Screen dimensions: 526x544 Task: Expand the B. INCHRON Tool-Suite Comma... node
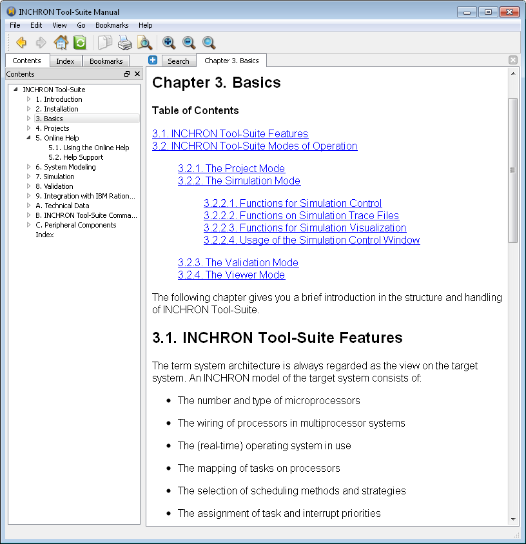[29, 215]
